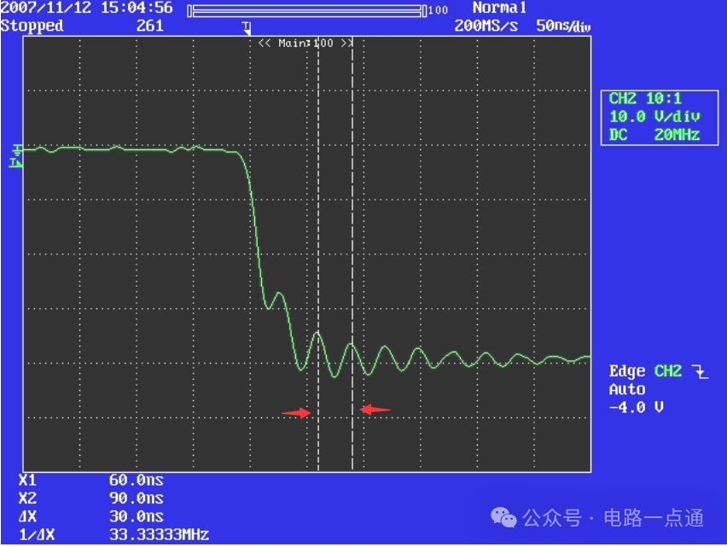Click the ΔX value 30.0ns
Screen dimensions: 727x547
tap(137, 516)
